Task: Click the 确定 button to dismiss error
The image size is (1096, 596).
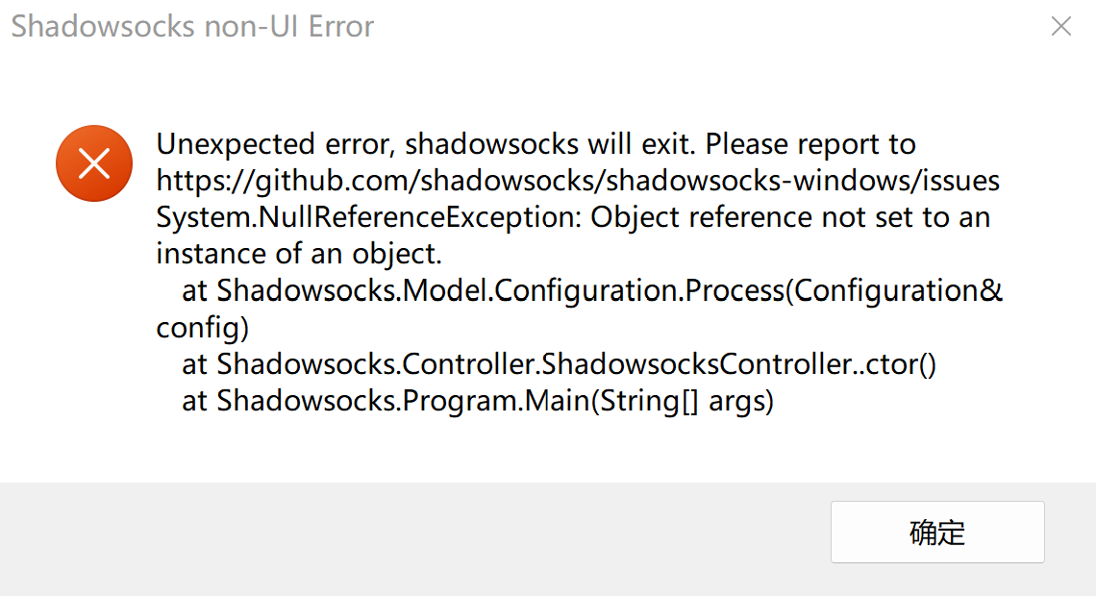Action: pyautogui.click(x=936, y=532)
